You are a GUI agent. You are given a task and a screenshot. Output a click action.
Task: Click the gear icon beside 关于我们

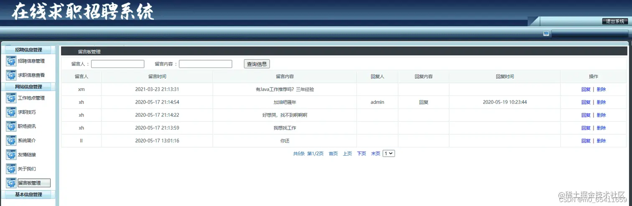tap(11, 169)
